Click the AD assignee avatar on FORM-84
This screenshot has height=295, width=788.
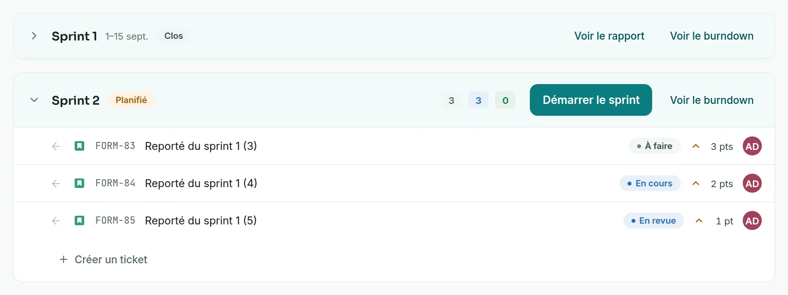pos(752,184)
